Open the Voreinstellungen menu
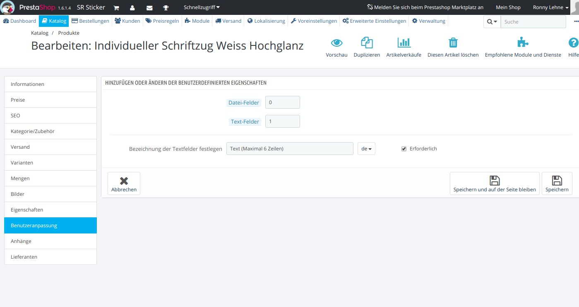This screenshot has width=579, height=307. [314, 21]
